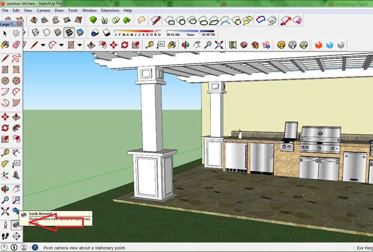Select the Rotate tool in top toolbar
This screenshot has height=252, width=373.
point(125,45)
